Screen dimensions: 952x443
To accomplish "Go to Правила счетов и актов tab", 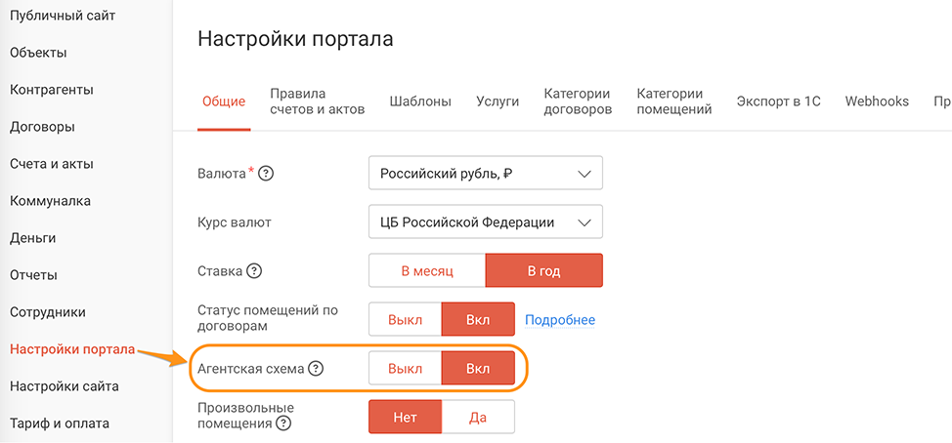I will tap(318, 101).
